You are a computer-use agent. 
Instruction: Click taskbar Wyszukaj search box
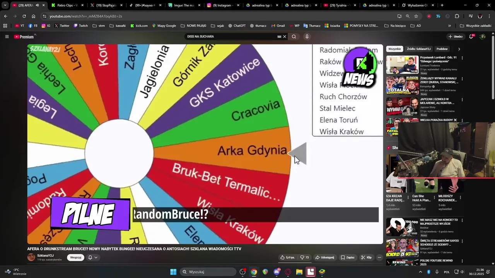pyautogui.click(x=208, y=272)
